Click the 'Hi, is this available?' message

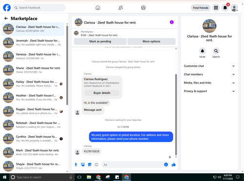(96, 103)
